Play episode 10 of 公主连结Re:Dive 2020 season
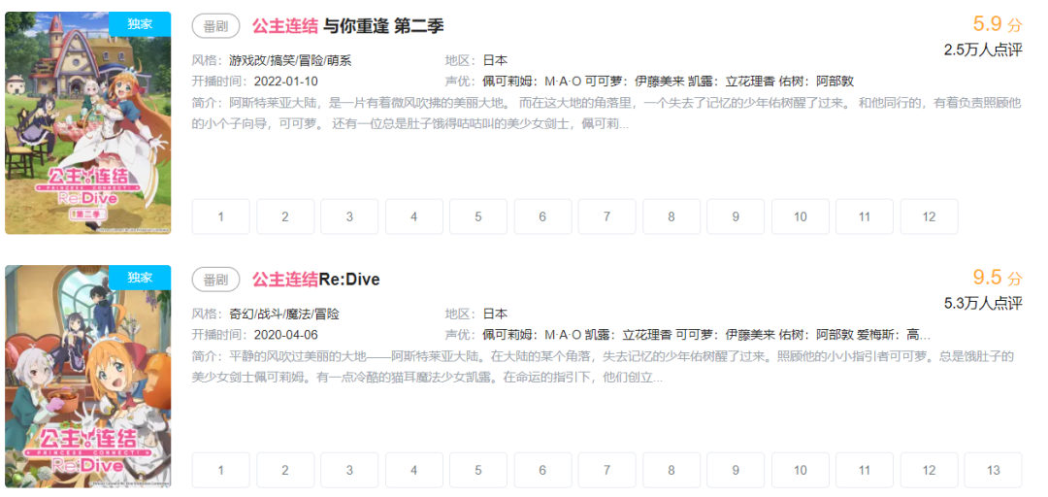 (x=800, y=470)
